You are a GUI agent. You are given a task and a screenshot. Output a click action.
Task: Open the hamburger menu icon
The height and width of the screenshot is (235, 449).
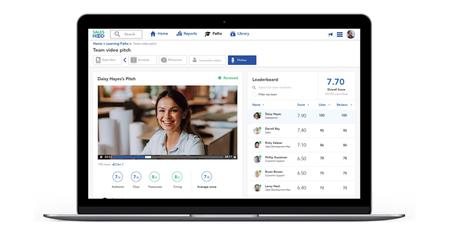(340, 34)
